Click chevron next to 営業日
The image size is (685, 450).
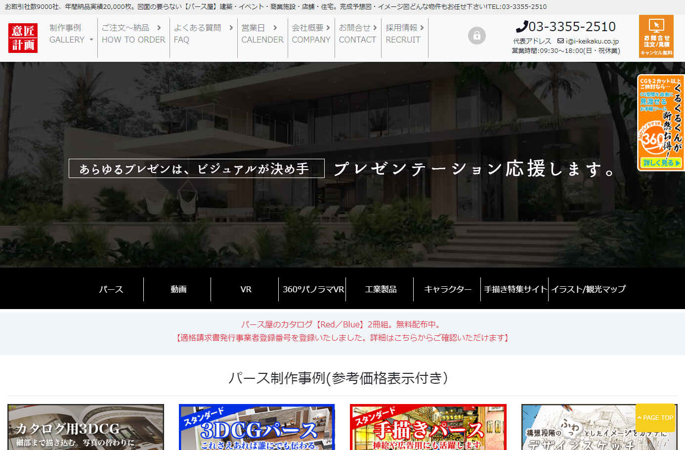pyautogui.click(x=275, y=28)
